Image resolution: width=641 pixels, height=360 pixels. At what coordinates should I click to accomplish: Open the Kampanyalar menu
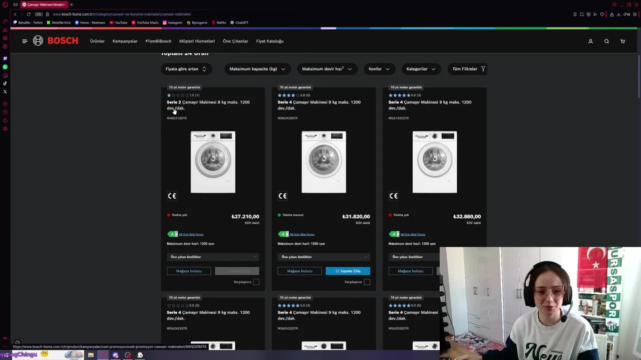(125, 41)
